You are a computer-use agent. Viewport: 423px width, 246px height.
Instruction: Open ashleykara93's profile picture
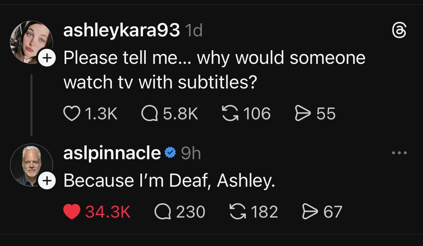point(30,41)
